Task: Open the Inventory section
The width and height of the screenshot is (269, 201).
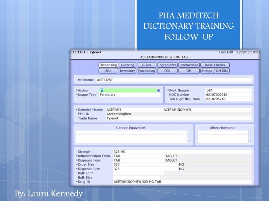Action: click(x=127, y=71)
